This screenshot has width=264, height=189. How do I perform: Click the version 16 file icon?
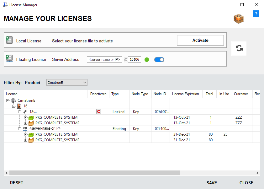19,106
